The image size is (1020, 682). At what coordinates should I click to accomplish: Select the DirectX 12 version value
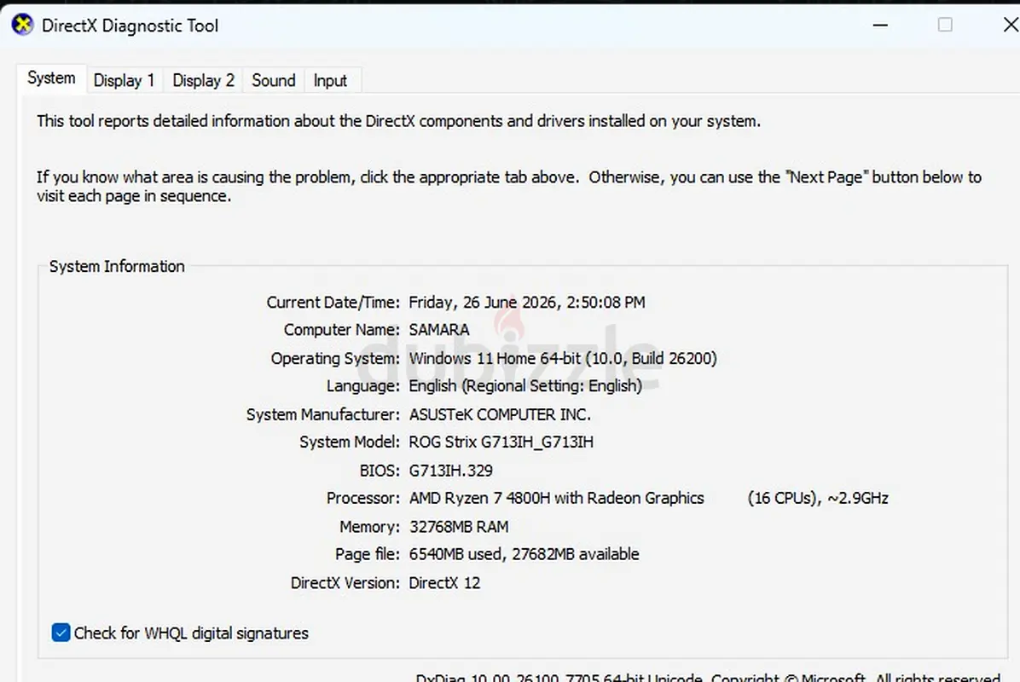click(444, 583)
